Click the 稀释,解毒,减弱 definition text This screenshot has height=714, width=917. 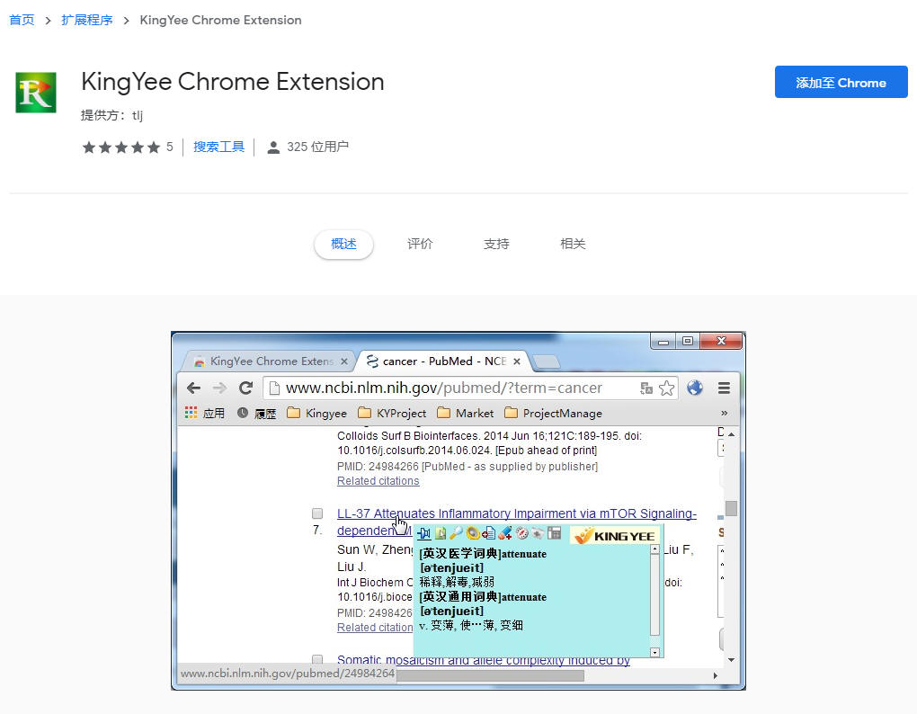[457, 582]
